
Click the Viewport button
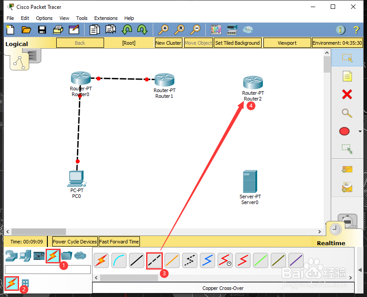tap(287, 43)
